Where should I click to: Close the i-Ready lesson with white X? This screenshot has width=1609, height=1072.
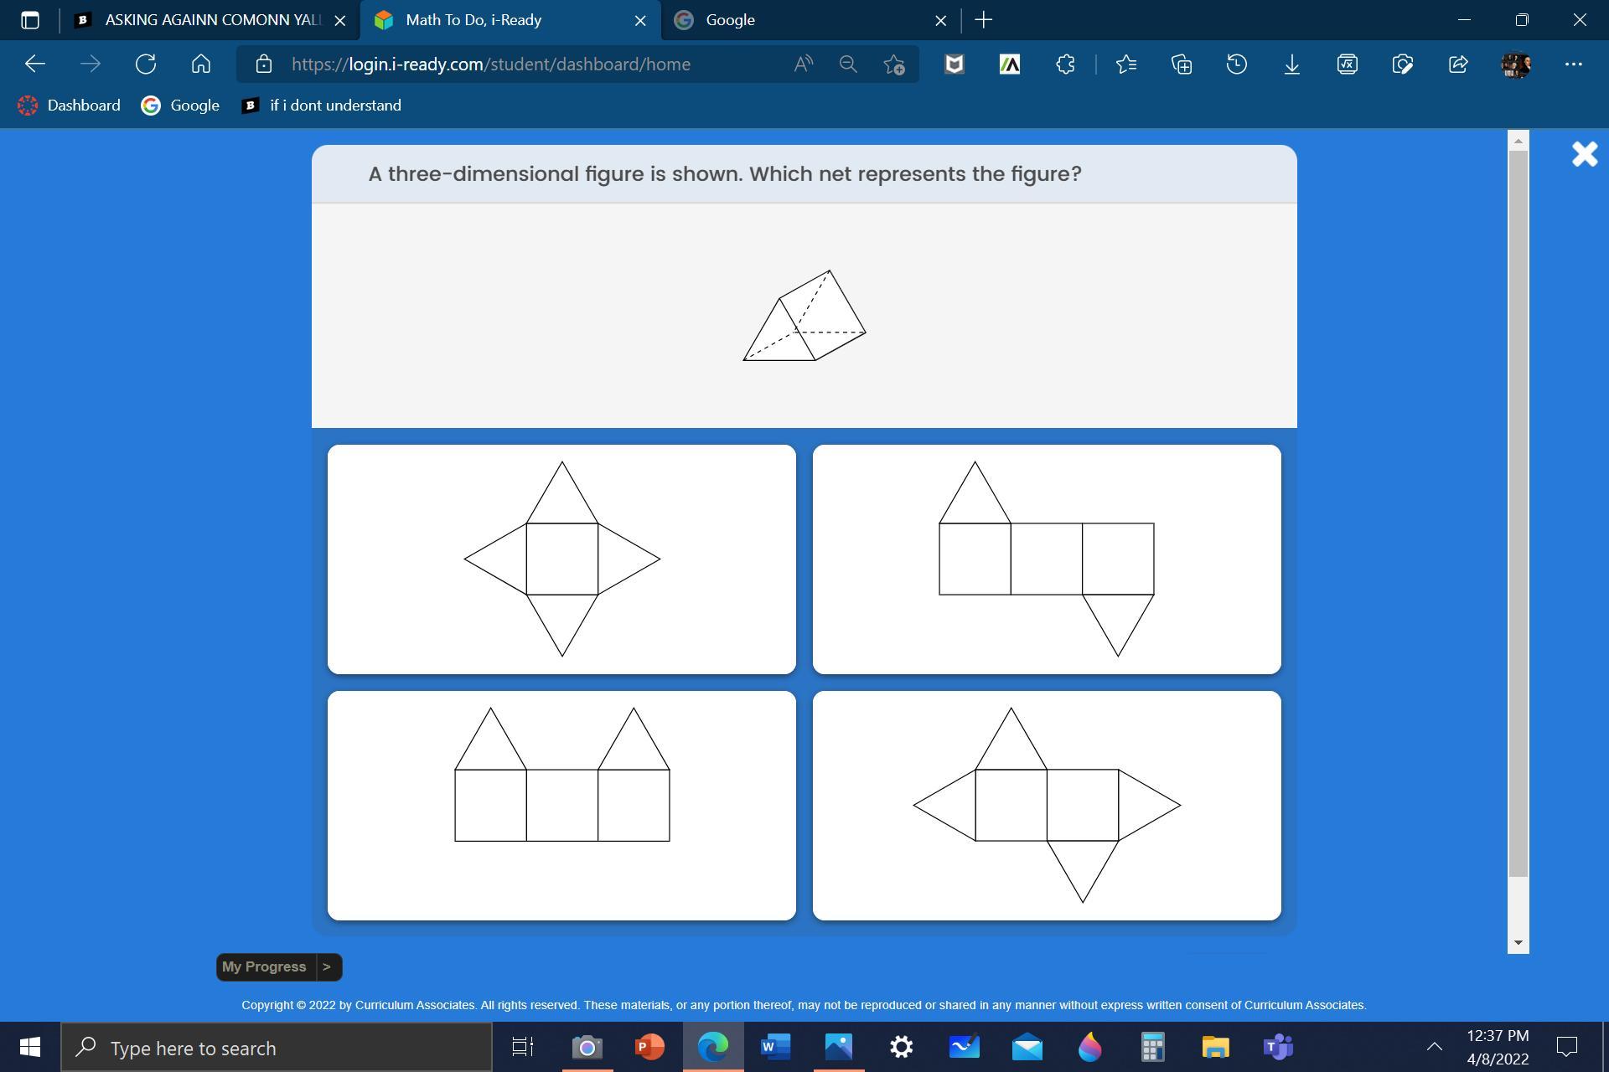1584,154
